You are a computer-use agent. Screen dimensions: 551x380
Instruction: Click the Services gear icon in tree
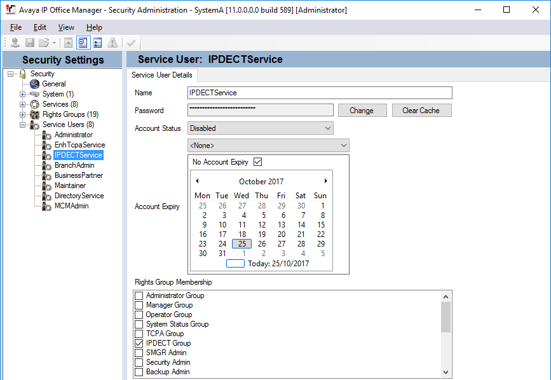click(x=34, y=104)
